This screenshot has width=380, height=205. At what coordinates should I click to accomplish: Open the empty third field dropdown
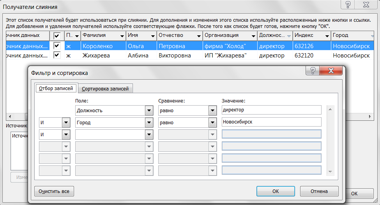click(x=149, y=134)
